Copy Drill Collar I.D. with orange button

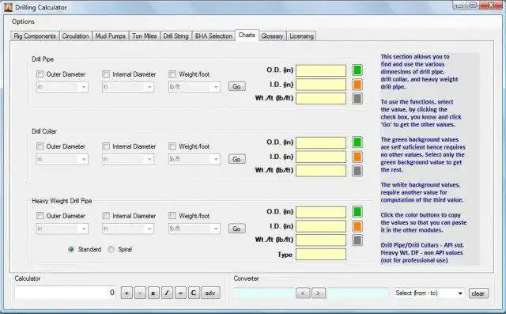pyautogui.click(x=357, y=157)
